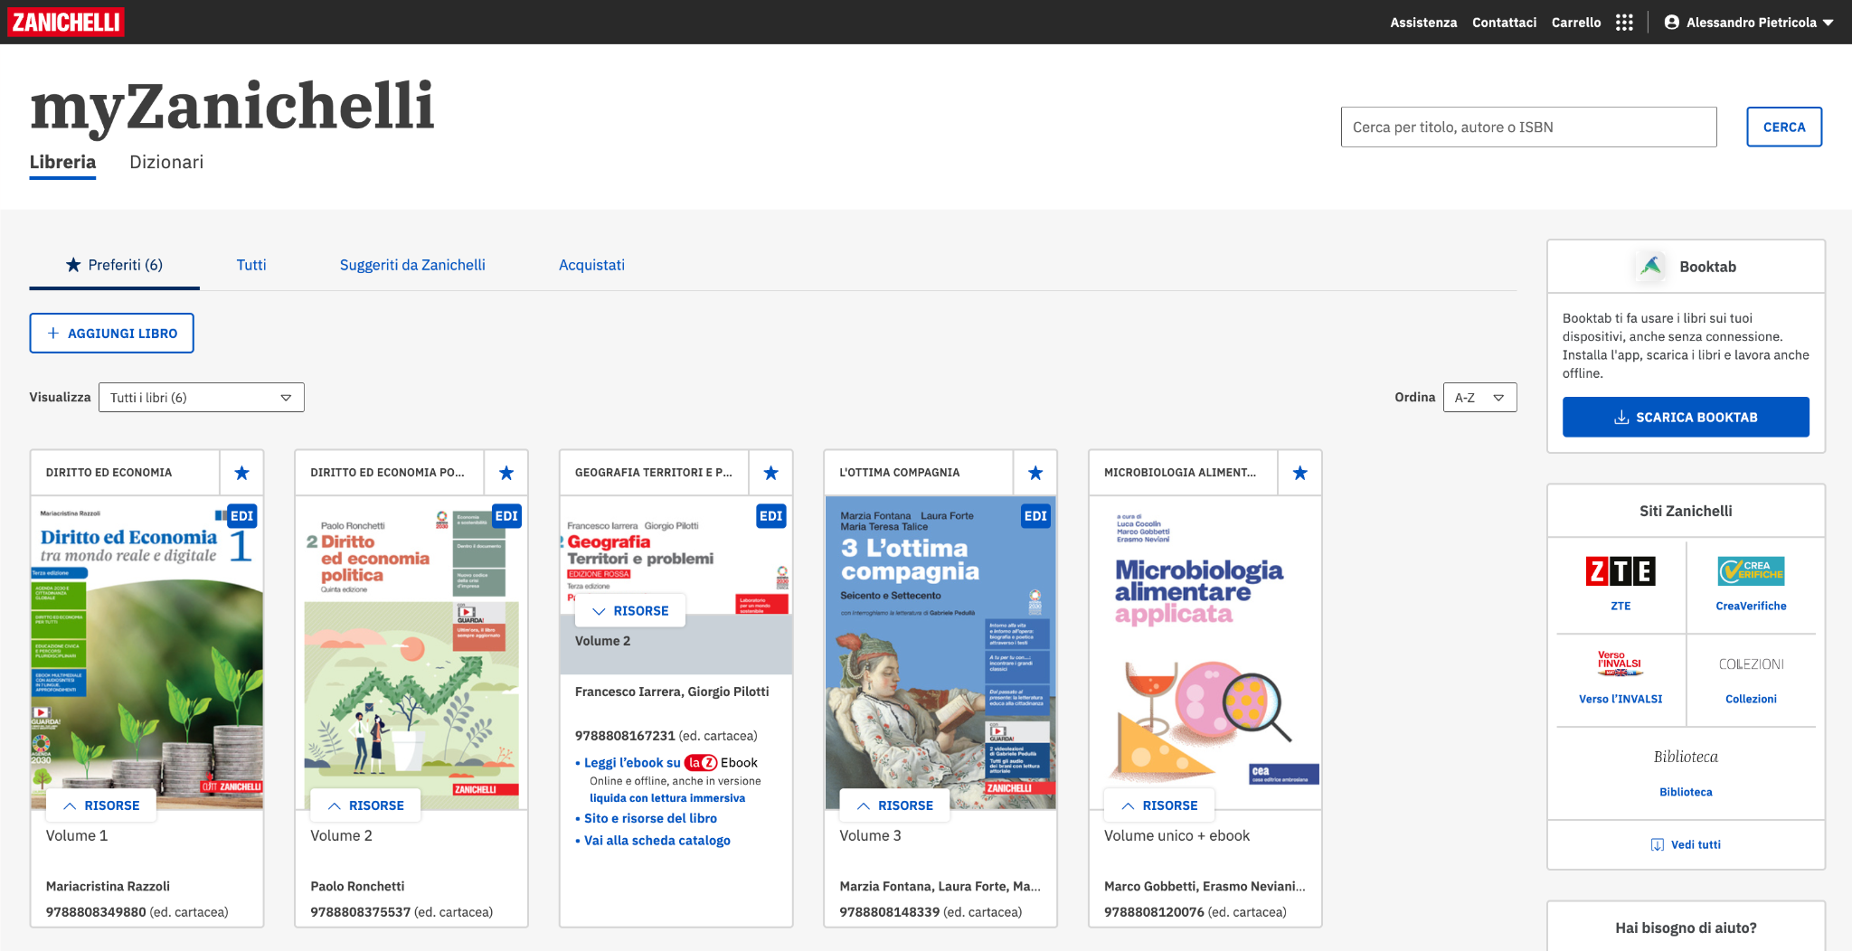The height and width of the screenshot is (951, 1852).
Task: Open the CreaVerifiche site icon
Action: coord(1751,571)
